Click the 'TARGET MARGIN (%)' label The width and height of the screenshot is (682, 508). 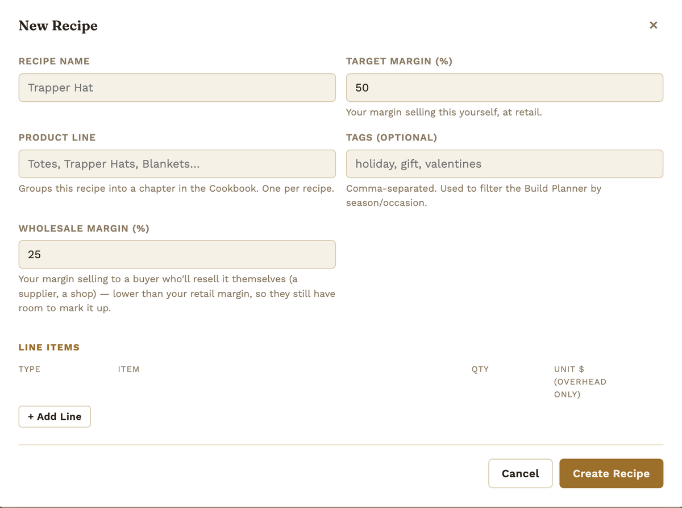[x=399, y=61]
